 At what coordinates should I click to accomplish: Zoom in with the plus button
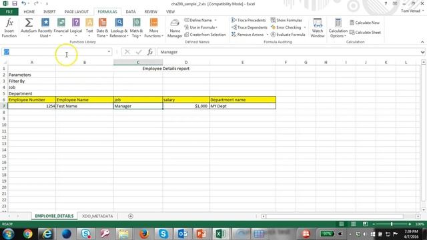[x=410, y=224]
